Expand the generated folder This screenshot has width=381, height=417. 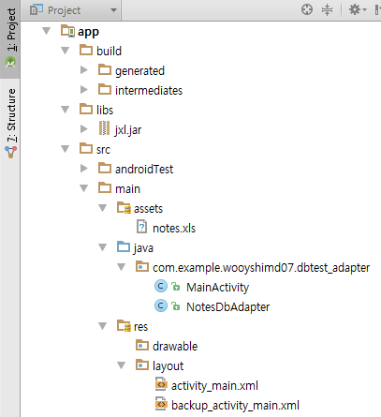83,70
